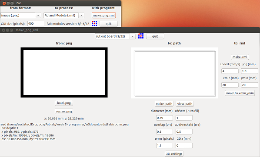Click the 2D z (mm) input field
Viewport: 260px width, 157px height.
(x=184, y=145)
